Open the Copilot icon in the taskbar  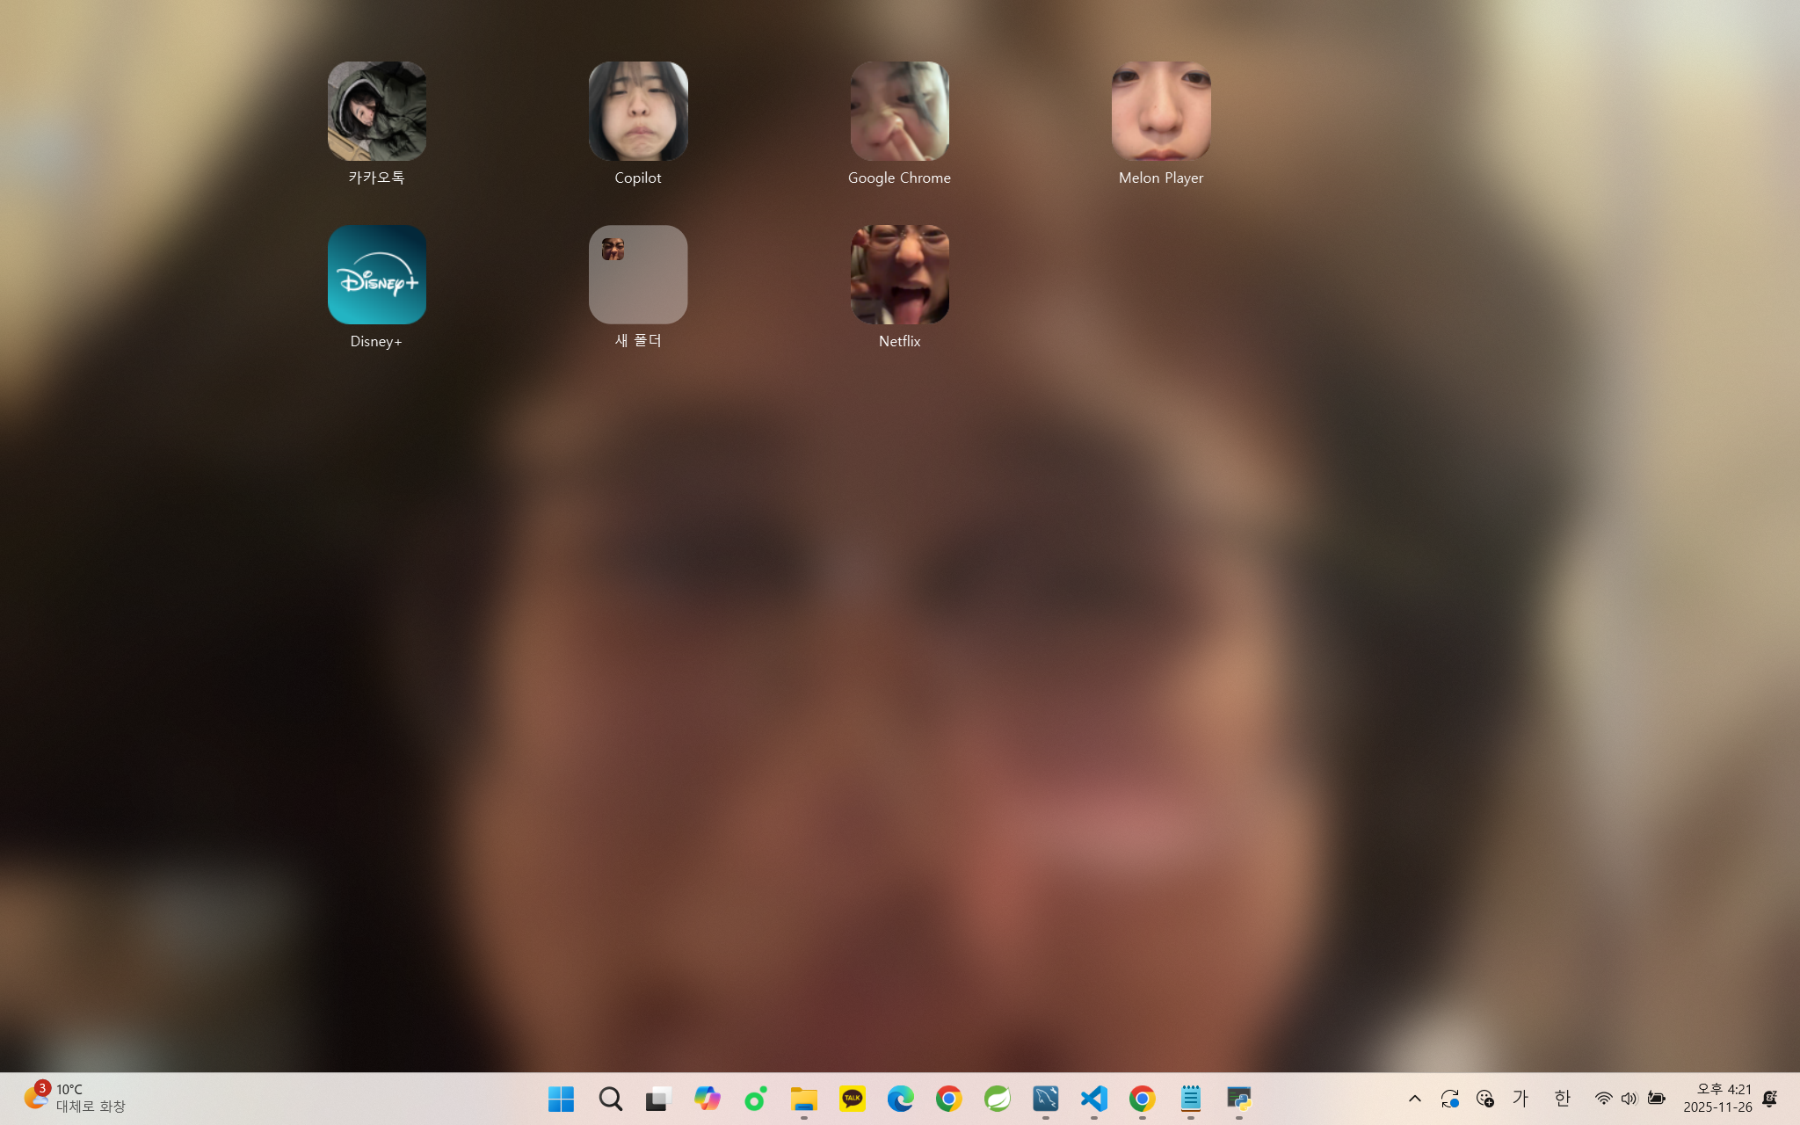pyautogui.click(x=707, y=1099)
